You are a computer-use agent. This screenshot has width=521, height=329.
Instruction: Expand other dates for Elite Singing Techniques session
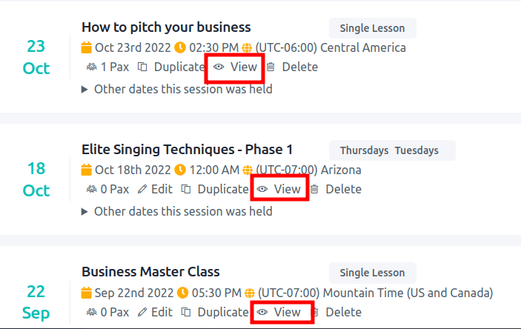click(x=177, y=212)
